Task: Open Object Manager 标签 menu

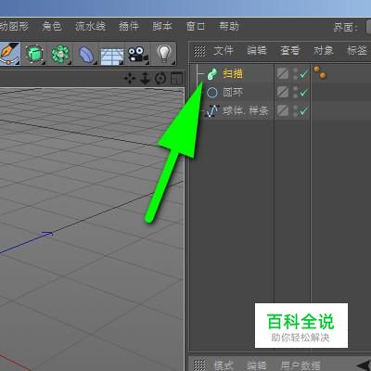Action: pos(357,51)
